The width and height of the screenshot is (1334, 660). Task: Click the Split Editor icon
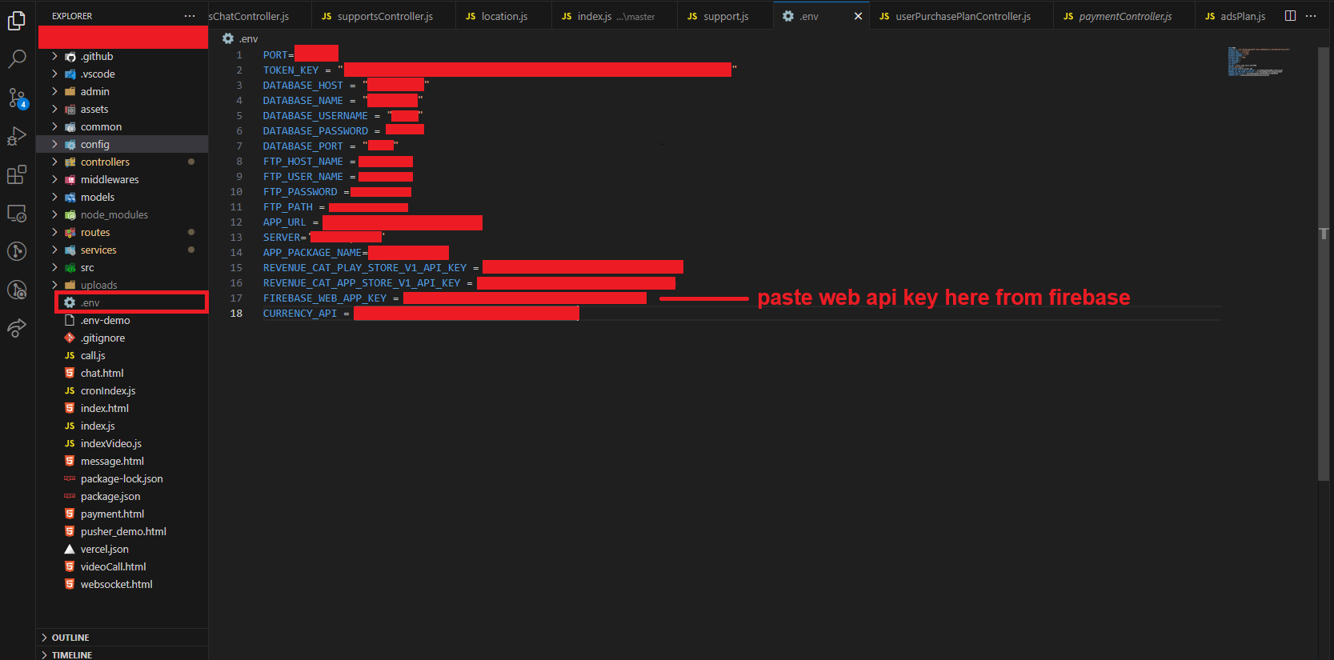(1290, 16)
